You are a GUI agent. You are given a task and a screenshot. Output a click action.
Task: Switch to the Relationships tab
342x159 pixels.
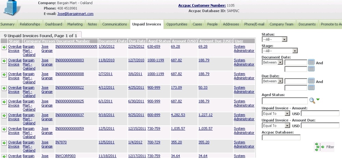[x=30, y=24]
